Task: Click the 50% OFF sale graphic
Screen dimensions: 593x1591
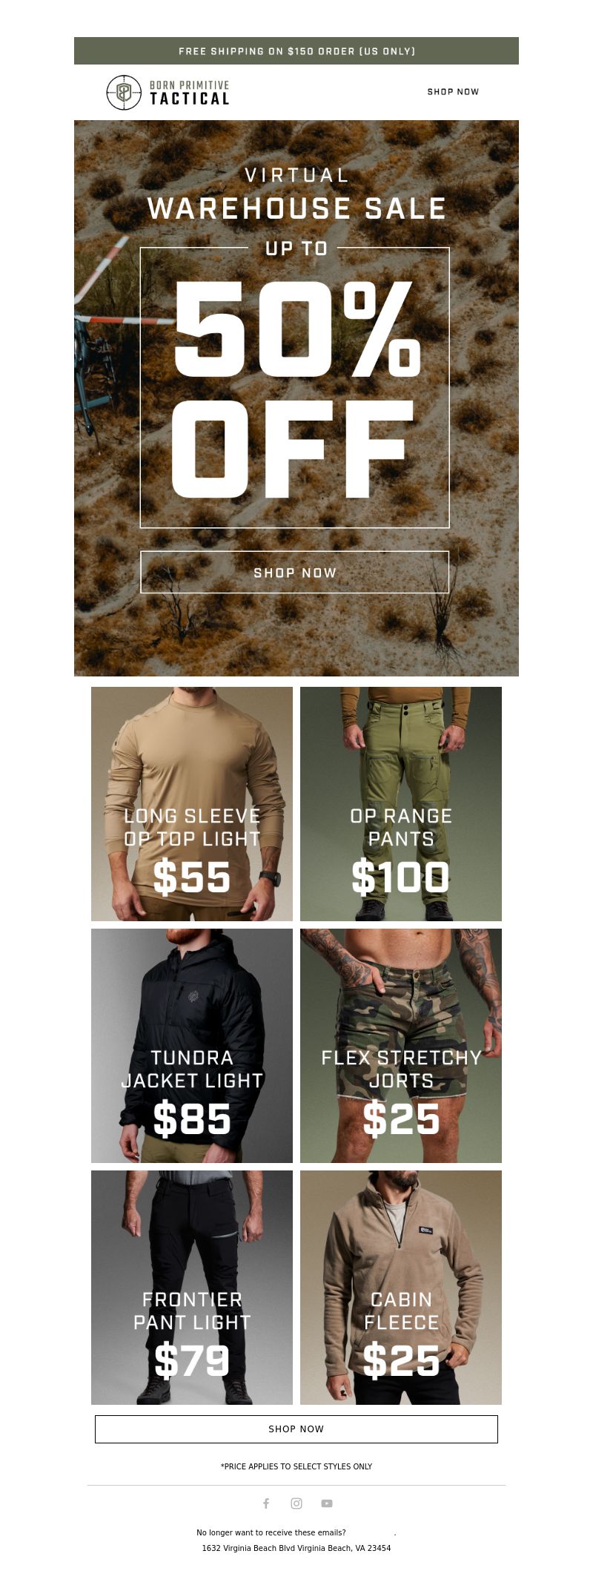Action: tap(295, 387)
